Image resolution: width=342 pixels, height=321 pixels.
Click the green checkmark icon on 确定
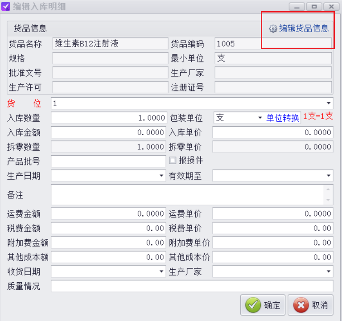(x=253, y=305)
